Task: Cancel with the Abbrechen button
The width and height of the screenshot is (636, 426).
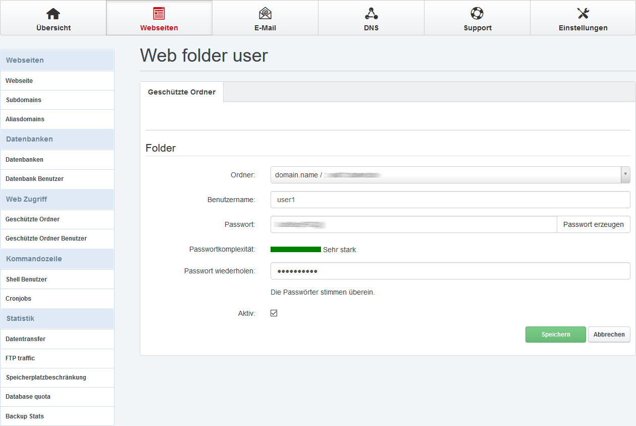Action: [609, 335]
